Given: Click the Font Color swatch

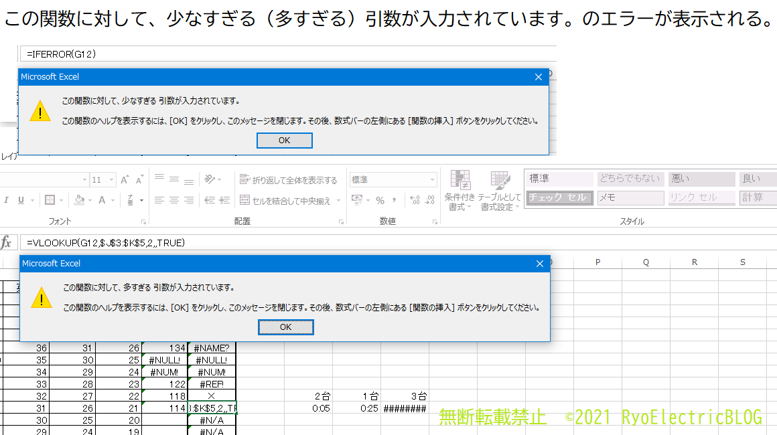Looking at the screenshot, I should [102, 199].
